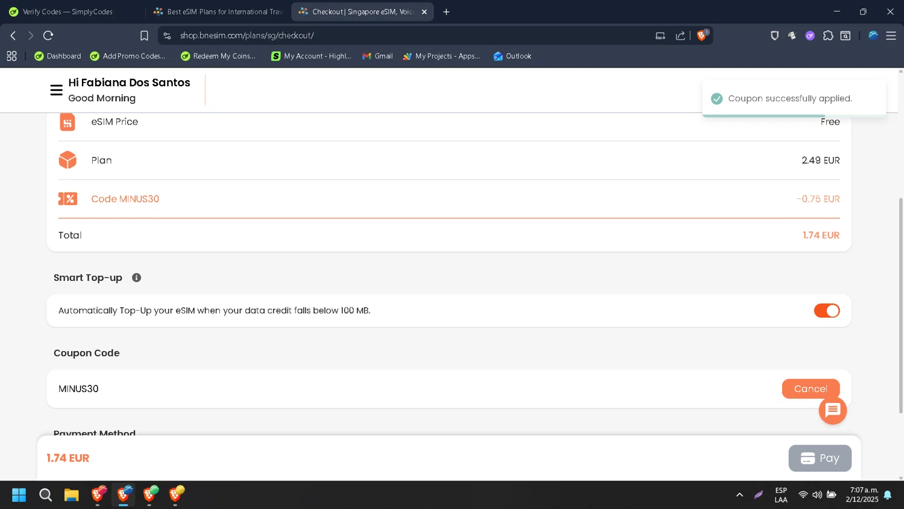Open the Brave wallet icon
This screenshot has height=509, width=904.
(x=846, y=36)
